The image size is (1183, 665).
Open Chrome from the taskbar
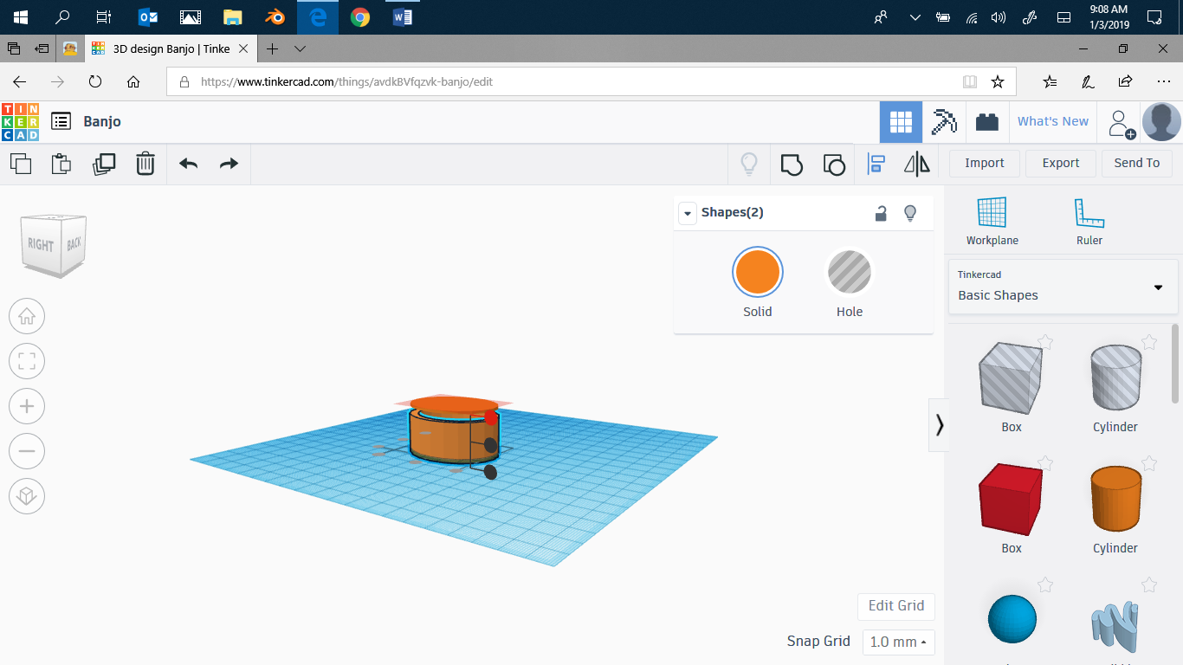coord(360,17)
